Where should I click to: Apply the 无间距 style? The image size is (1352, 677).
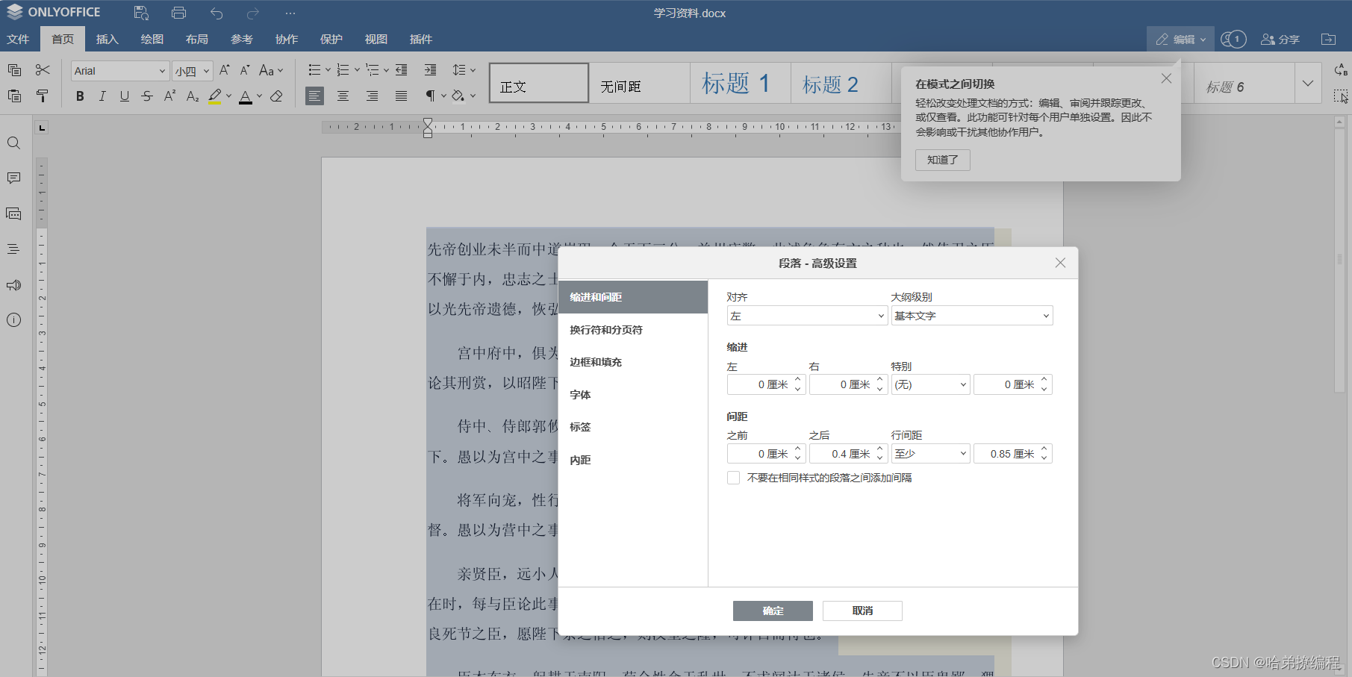(639, 83)
